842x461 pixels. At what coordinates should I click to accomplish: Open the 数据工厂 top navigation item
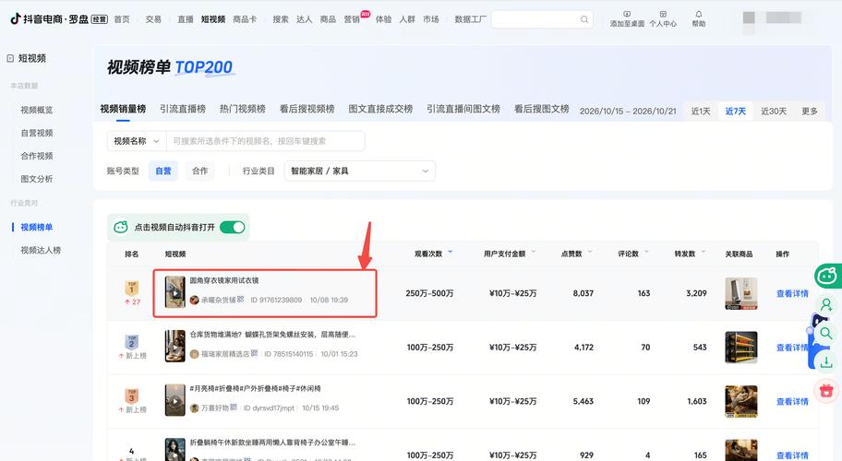(471, 19)
